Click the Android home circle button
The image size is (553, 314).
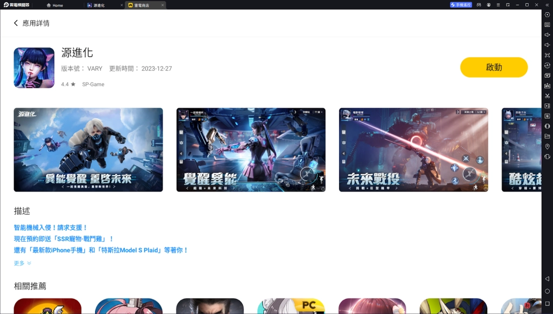(547, 291)
